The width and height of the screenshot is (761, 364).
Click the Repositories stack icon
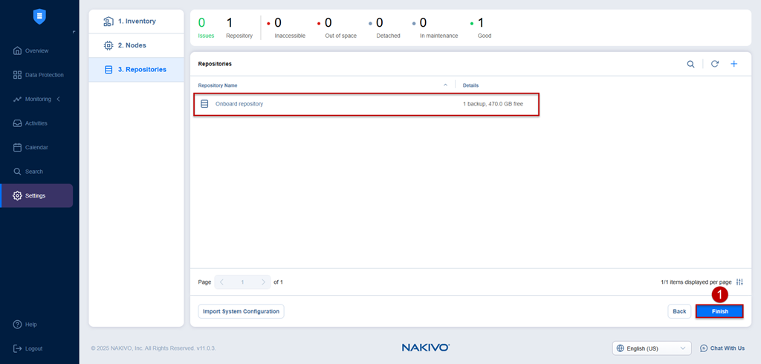click(x=109, y=69)
